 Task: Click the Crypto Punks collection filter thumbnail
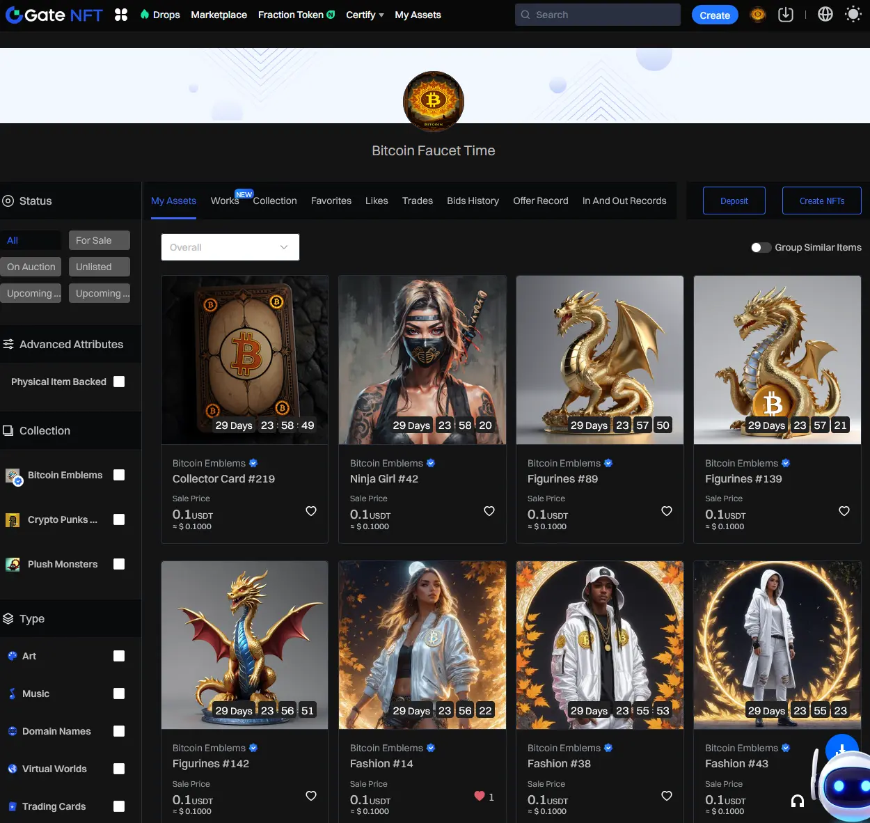point(13,519)
